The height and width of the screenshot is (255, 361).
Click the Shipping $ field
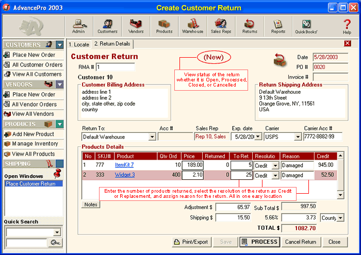[x=233, y=217]
